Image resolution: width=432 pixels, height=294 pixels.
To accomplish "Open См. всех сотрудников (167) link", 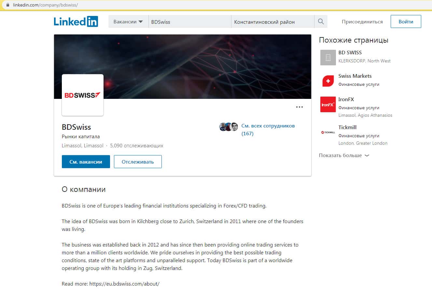I will [x=268, y=129].
